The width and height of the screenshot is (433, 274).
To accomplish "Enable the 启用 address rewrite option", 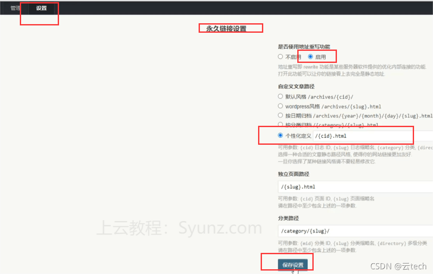I will pos(311,56).
